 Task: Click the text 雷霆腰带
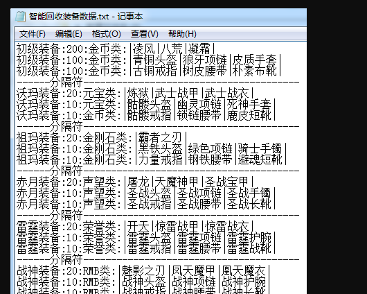click(x=199, y=248)
